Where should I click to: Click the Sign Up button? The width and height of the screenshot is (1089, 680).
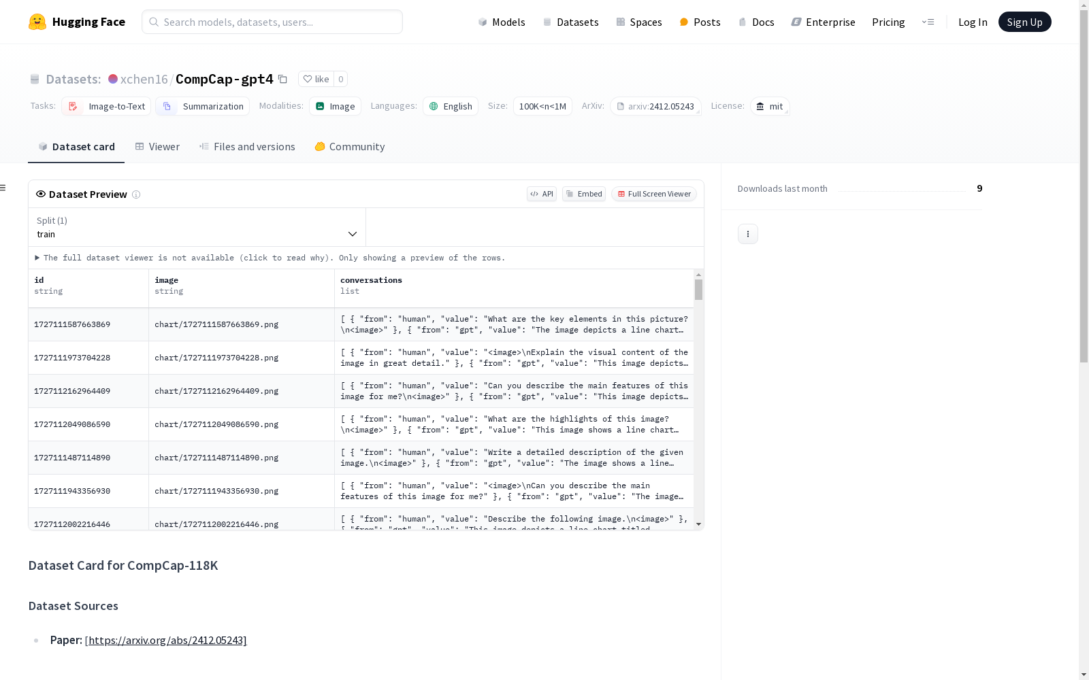[1024, 22]
